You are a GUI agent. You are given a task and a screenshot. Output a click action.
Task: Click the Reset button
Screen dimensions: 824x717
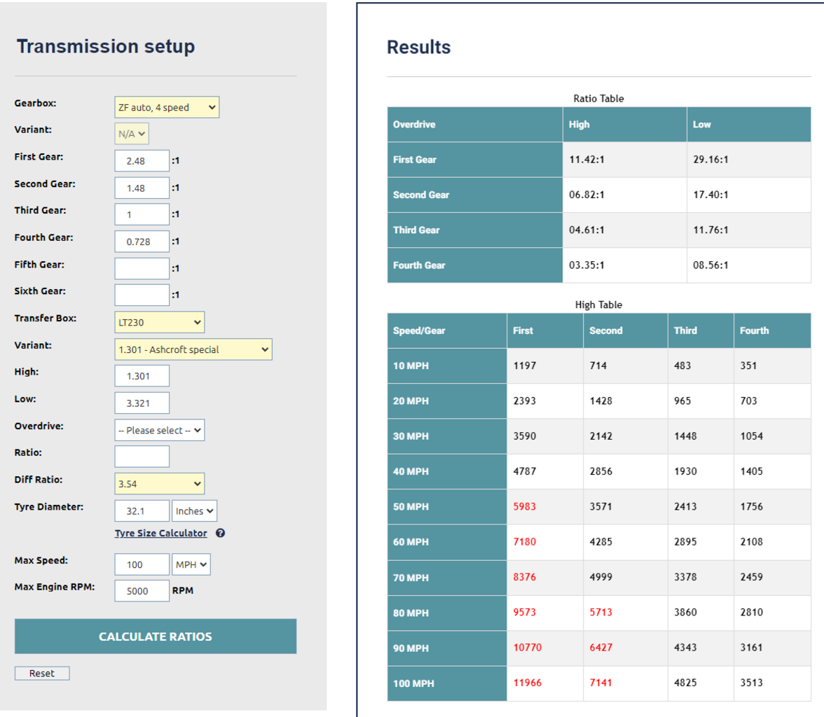click(42, 674)
